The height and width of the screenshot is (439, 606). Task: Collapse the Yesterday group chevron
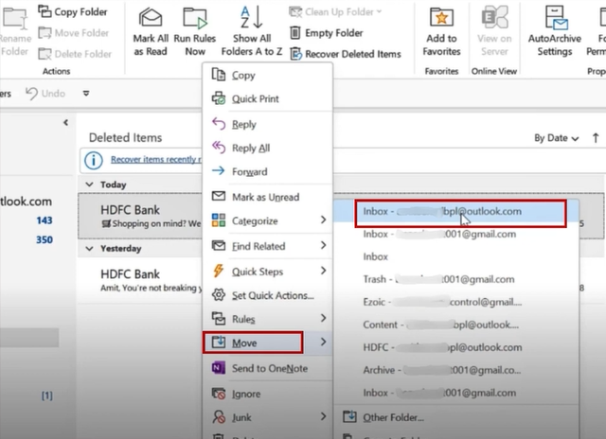[x=89, y=248]
